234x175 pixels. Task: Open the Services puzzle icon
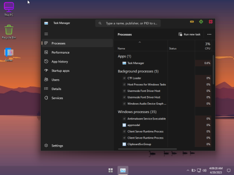tap(46, 98)
